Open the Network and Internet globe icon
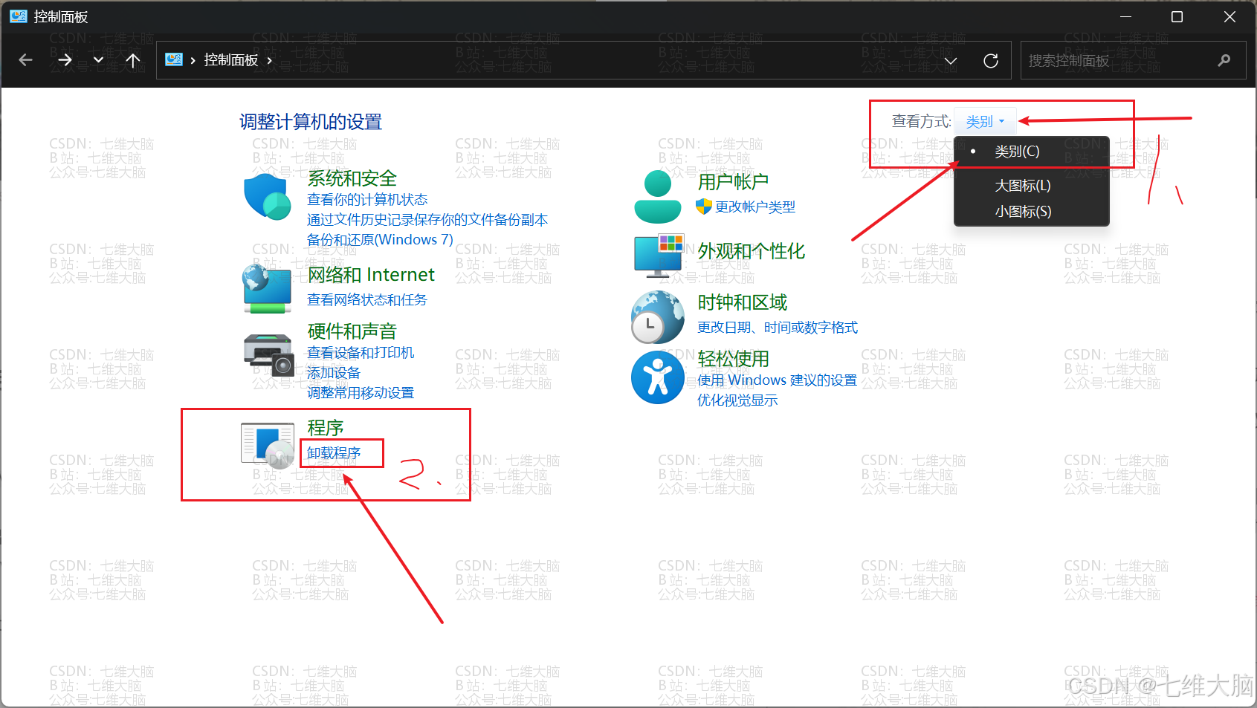This screenshot has width=1257, height=708. pyautogui.click(x=268, y=288)
